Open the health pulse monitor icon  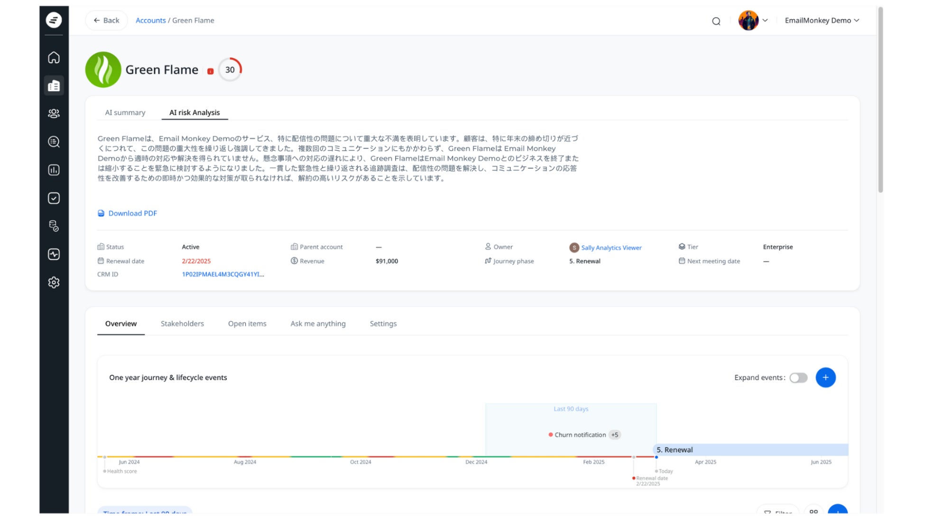[x=54, y=255]
